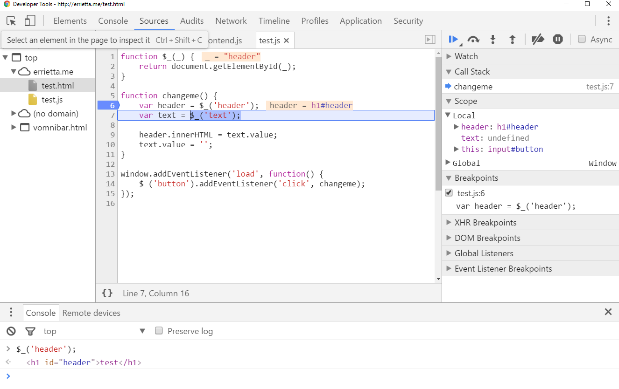Deactivate all breakpoints icon

click(538, 40)
